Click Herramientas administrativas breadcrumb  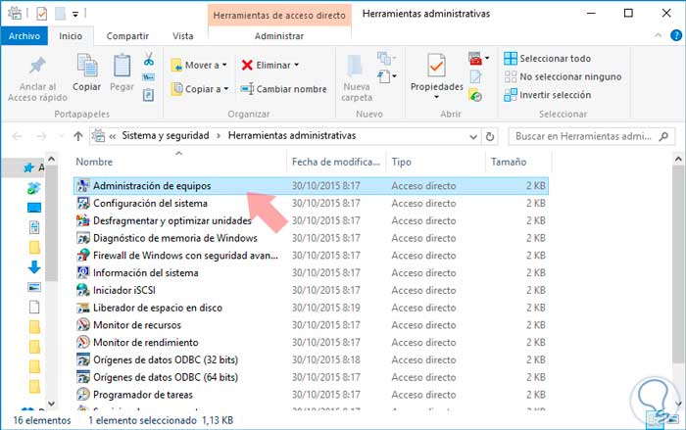point(292,135)
